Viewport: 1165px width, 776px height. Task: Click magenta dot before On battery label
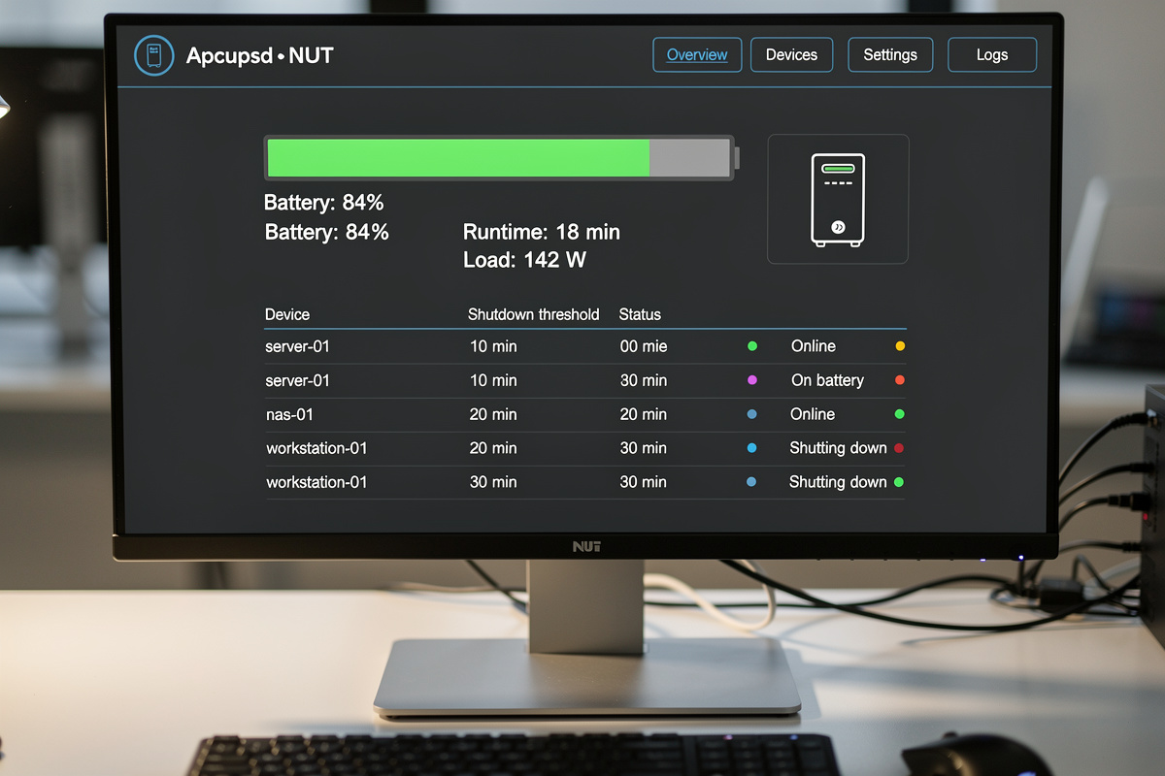click(x=752, y=380)
